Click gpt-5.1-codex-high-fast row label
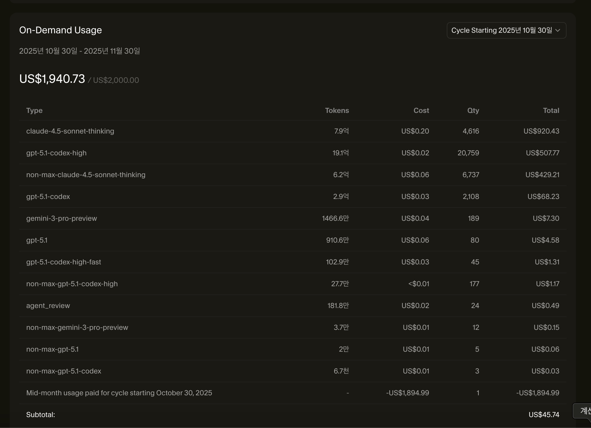The image size is (591, 428). point(64,262)
